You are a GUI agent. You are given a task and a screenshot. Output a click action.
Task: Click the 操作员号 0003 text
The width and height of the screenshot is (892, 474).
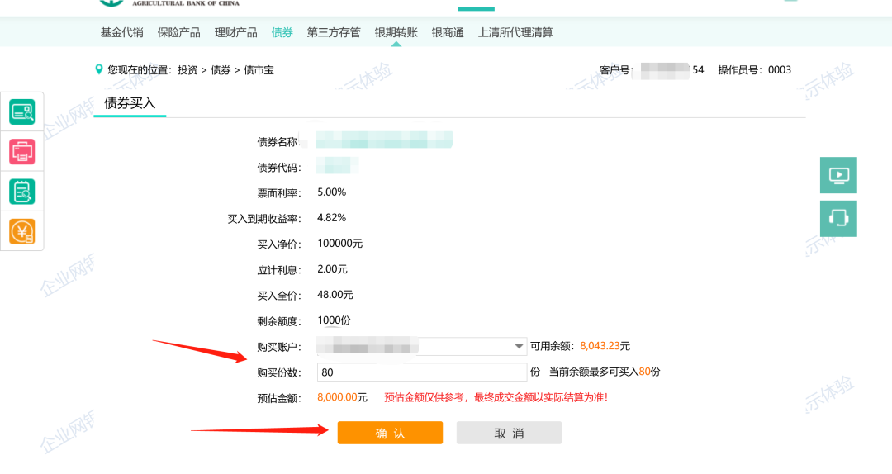754,70
